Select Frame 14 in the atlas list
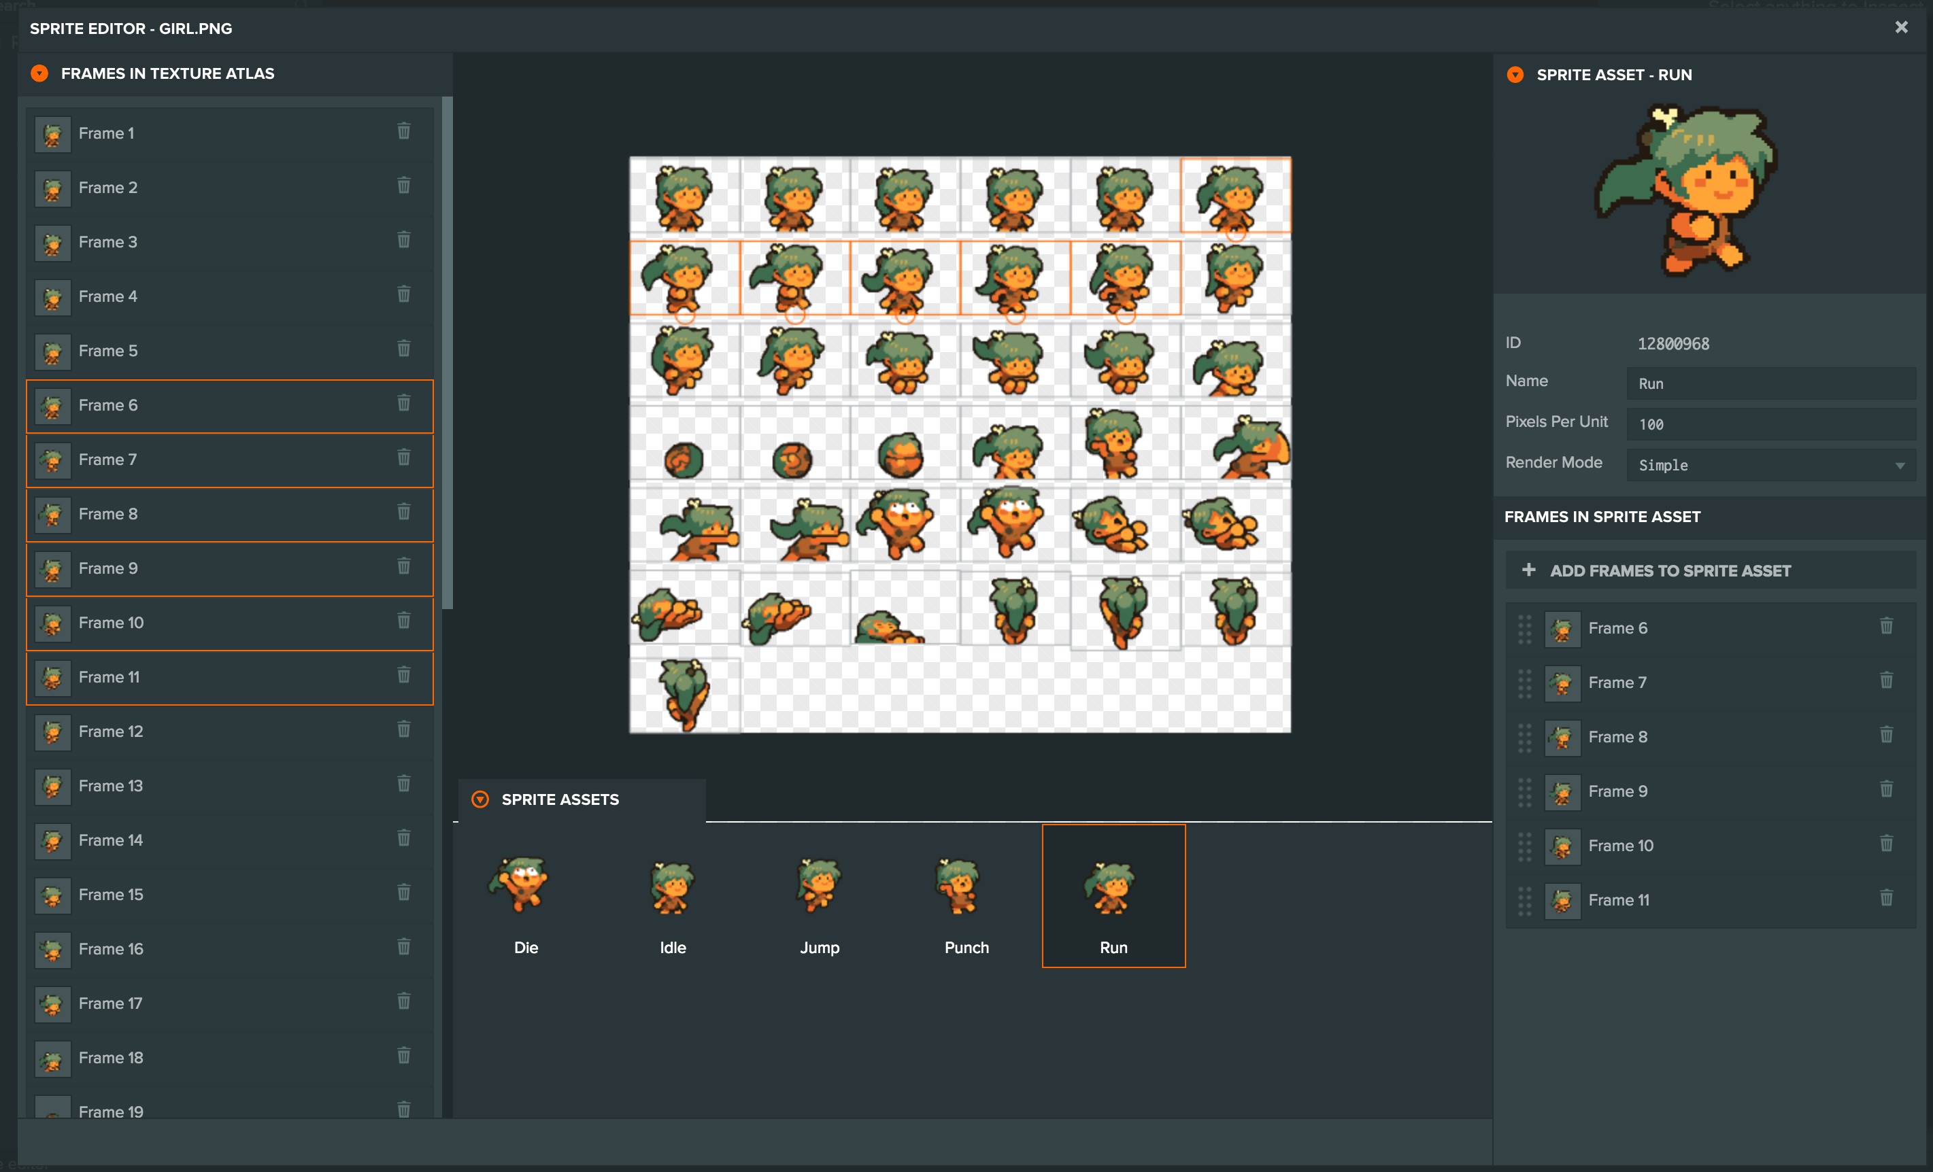 (x=230, y=840)
